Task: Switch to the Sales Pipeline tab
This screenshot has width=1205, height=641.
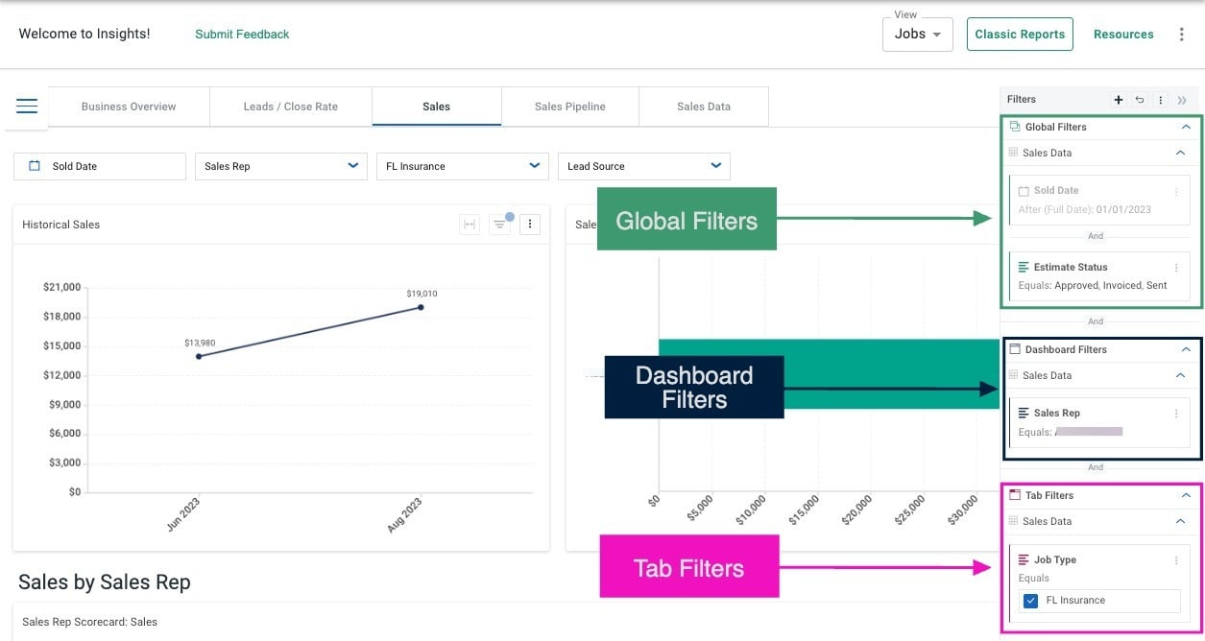Action: pyautogui.click(x=569, y=107)
